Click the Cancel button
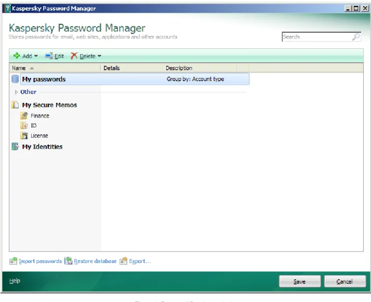Screen dimensions: 371x302 (344, 281)
